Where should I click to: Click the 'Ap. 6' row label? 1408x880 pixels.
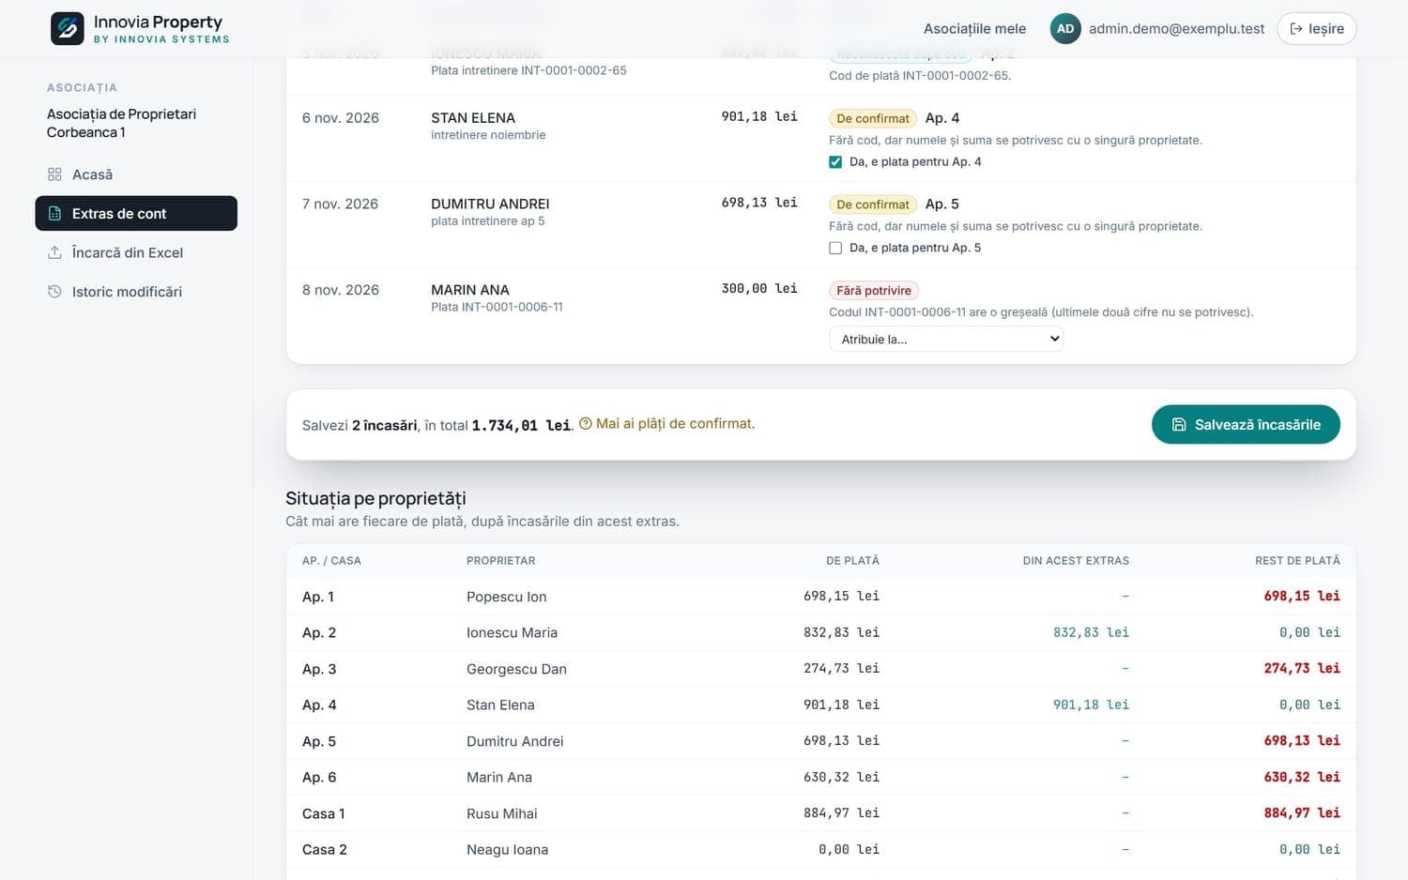point(319,778)
